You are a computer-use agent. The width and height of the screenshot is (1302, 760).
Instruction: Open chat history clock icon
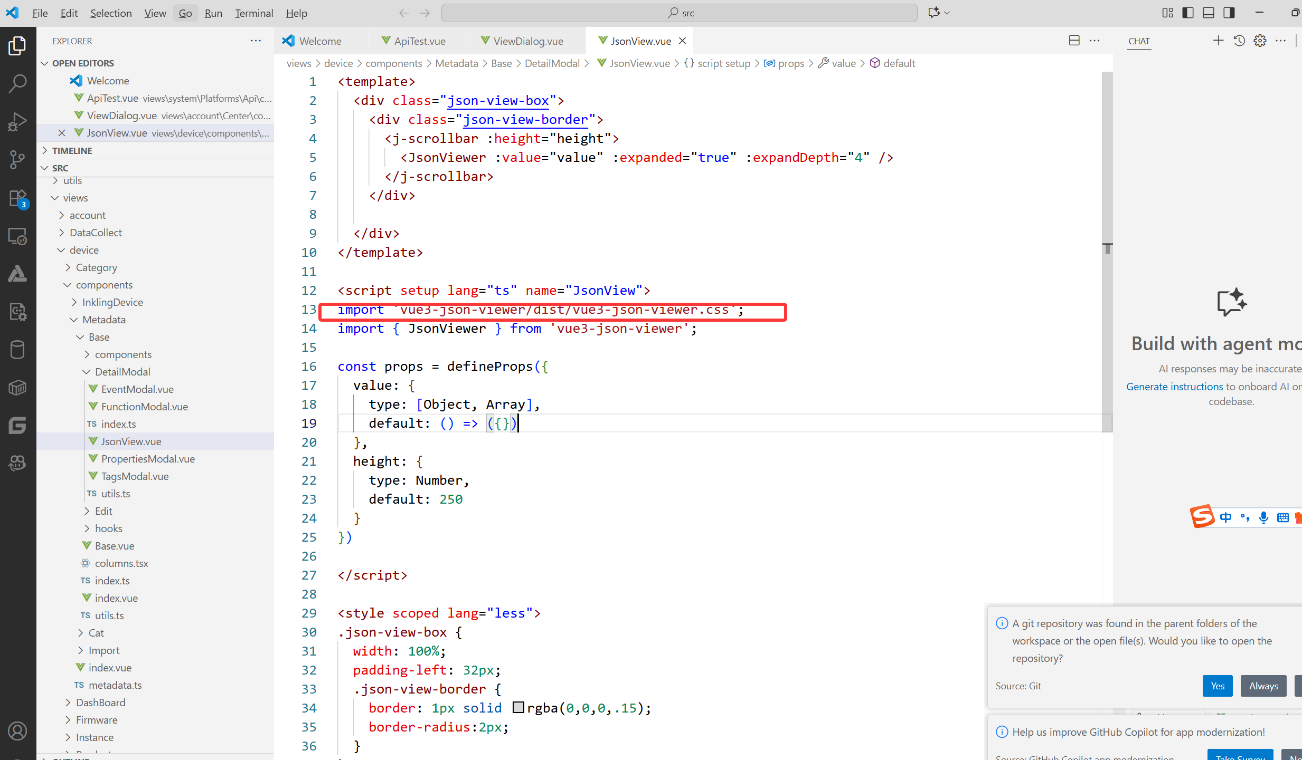pos(1239,41)
